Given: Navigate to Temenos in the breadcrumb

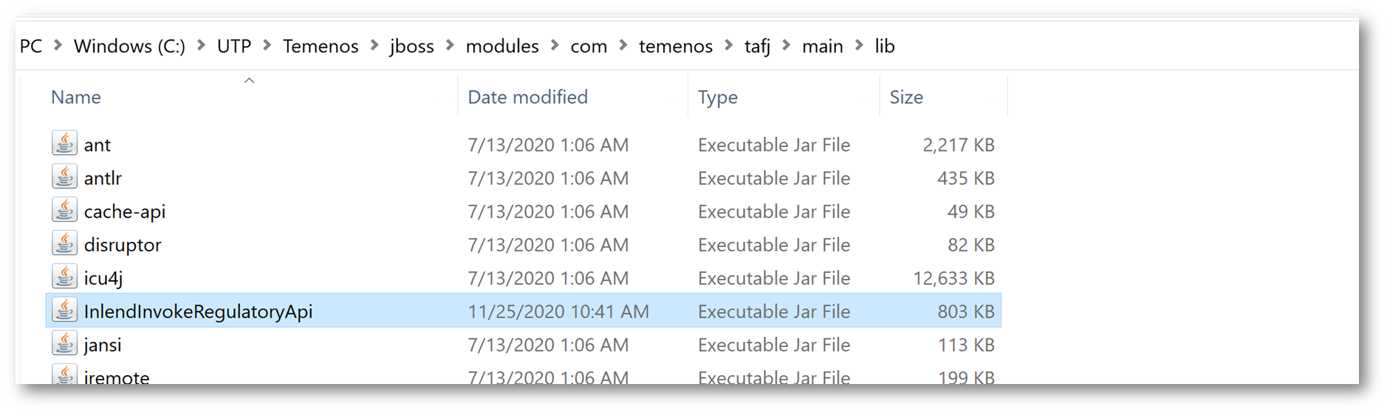Looking at the screenshot, I should [320, 46].
